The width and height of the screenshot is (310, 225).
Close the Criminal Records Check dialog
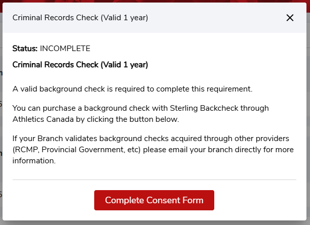[x=290, y=18]
